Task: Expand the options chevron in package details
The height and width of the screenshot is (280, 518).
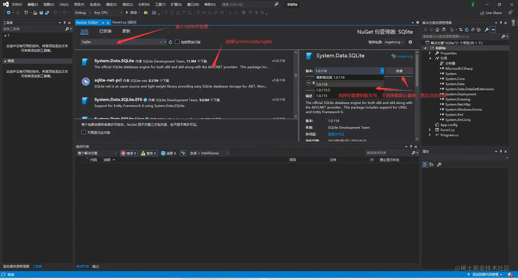Action: click(x=308, y=83)
